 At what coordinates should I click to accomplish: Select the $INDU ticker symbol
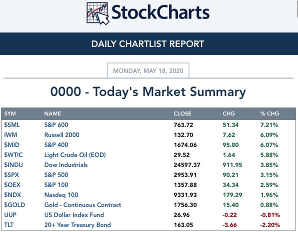pos(13,164)
